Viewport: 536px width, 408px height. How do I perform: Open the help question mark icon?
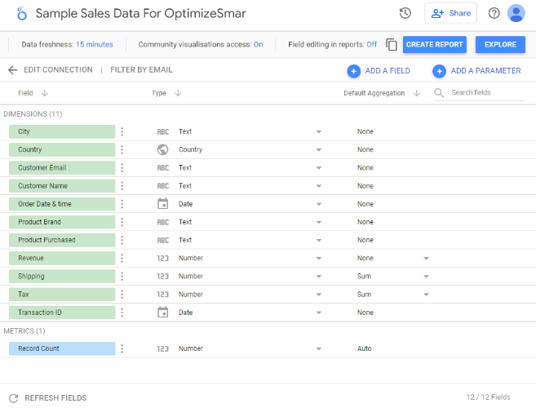(494, 13)
